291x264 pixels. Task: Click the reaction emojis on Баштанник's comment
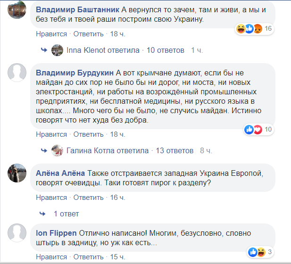point(249,29)
